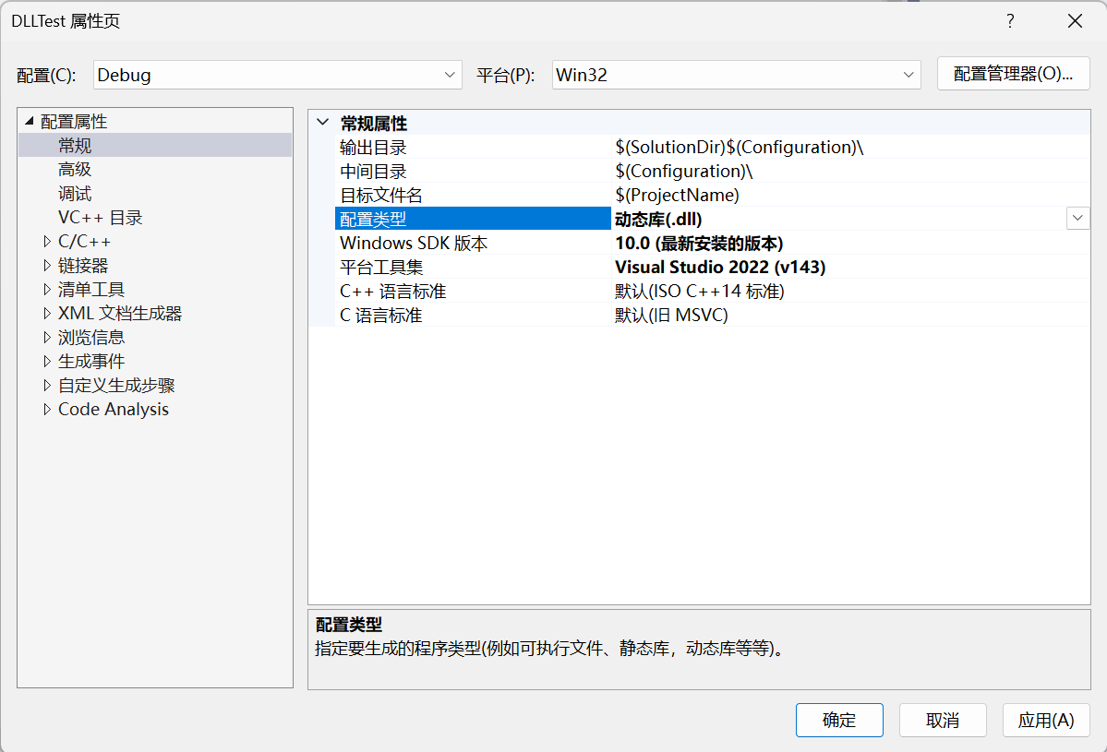
Task: Close the DLLTest 属性页 dialog
Action: point(1076,21)
